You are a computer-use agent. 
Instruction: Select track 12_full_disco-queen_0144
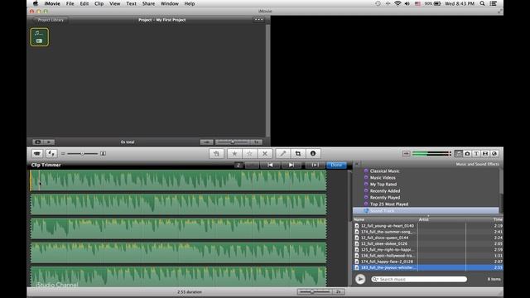click(428, 238)
